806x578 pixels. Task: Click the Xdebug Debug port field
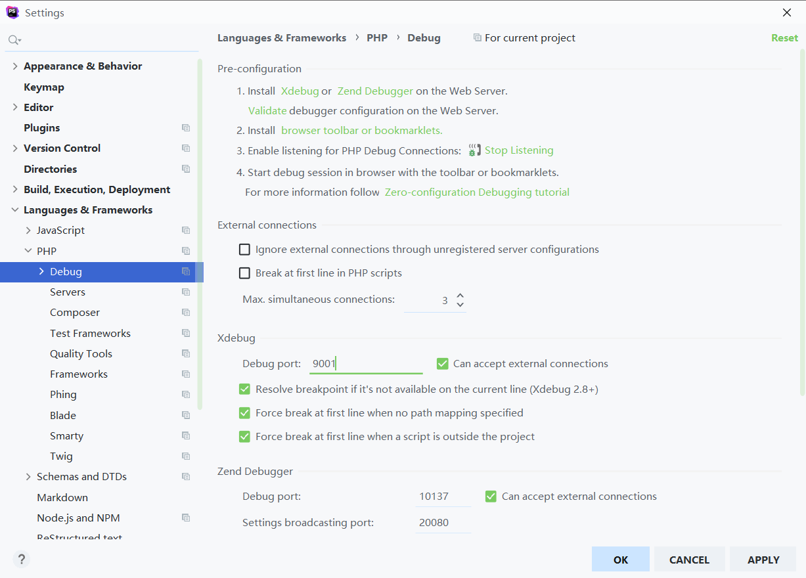366,364
